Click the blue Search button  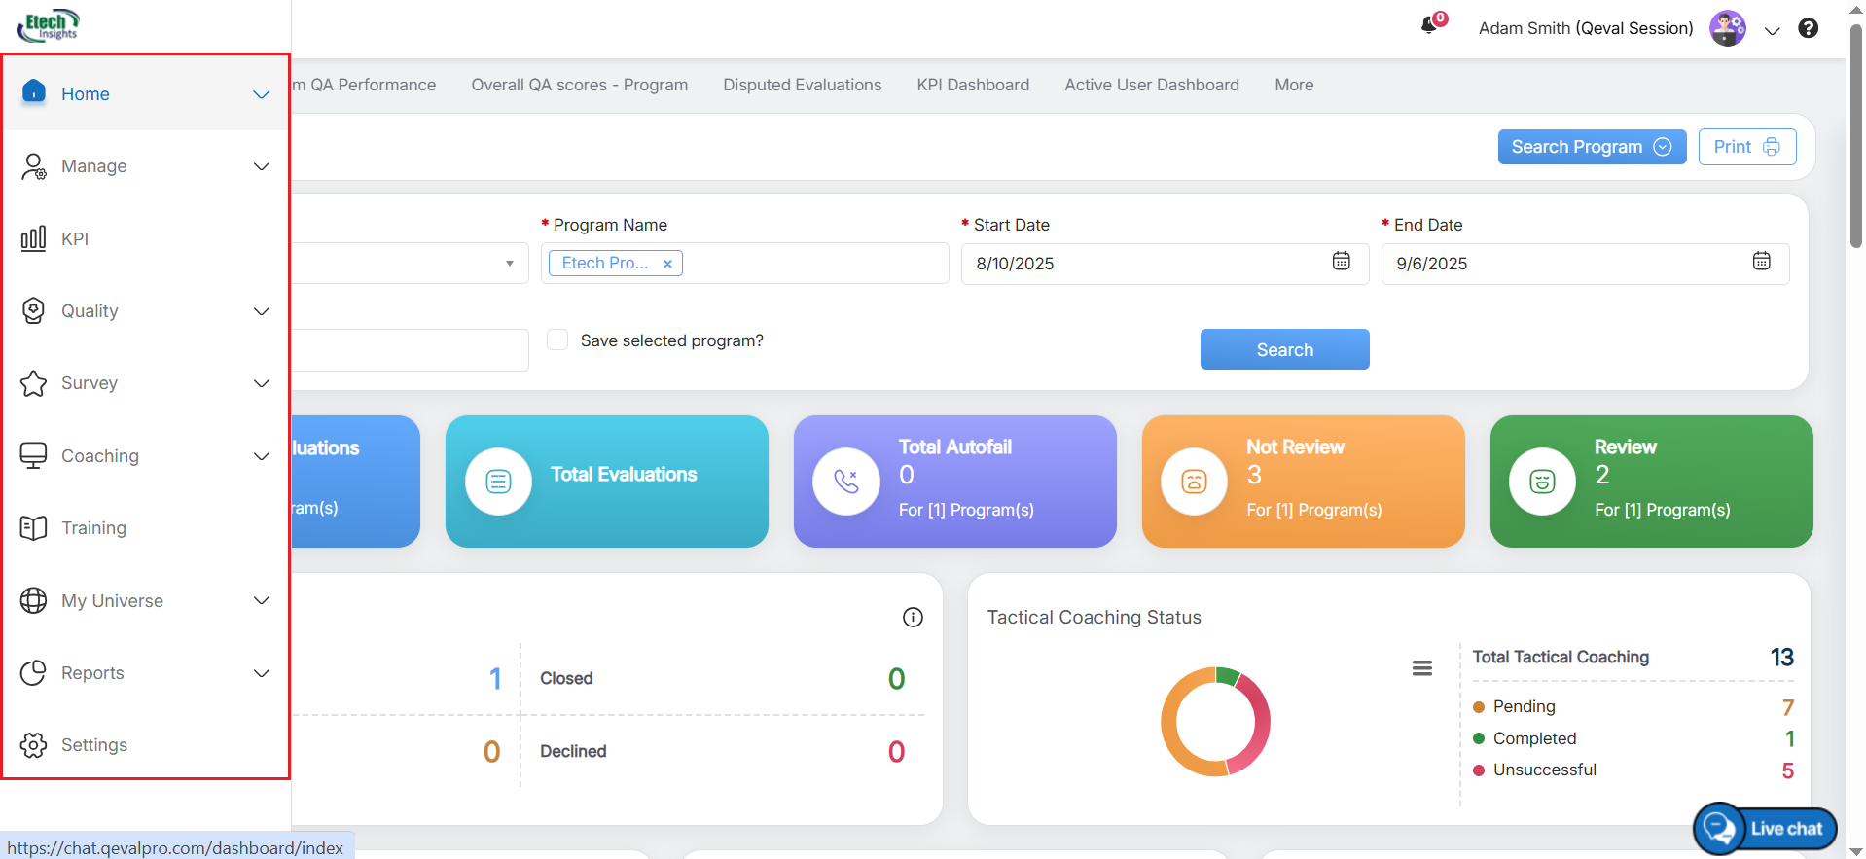click(1284, 350)
